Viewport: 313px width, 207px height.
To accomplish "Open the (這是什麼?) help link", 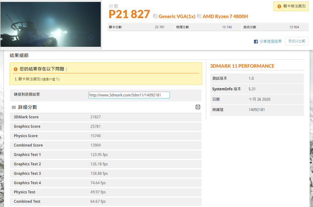I will [x=50, y=79].
